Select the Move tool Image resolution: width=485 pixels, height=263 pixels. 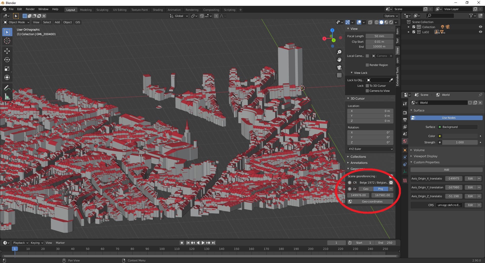(x=7, y=51)
